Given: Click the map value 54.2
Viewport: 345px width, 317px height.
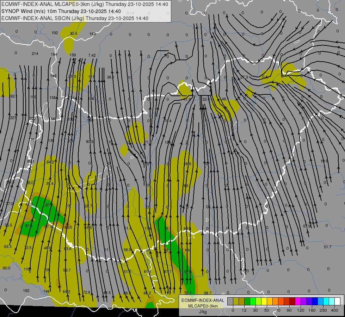Looking at the screenshot, I should click(x=50, y=162).
